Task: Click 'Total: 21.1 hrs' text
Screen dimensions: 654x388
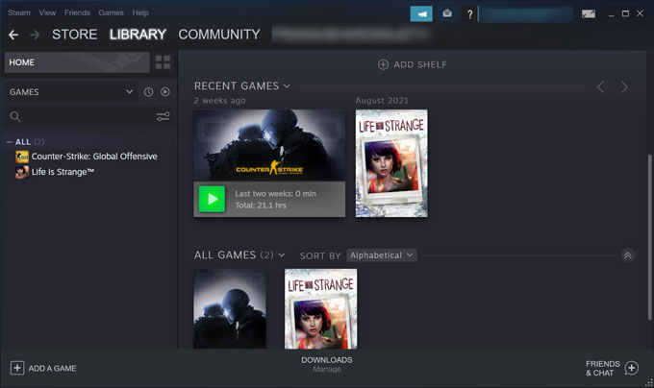Action: [261, 206]
